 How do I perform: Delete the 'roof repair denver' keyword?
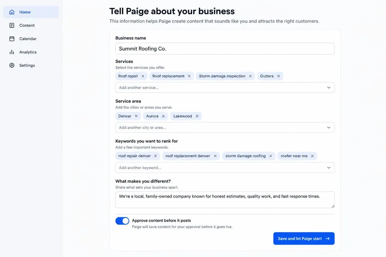pos(155,156)
